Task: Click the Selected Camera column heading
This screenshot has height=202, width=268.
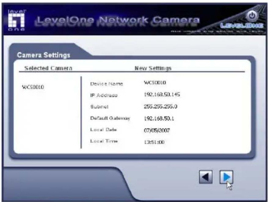Action: [x=48, y=68]
